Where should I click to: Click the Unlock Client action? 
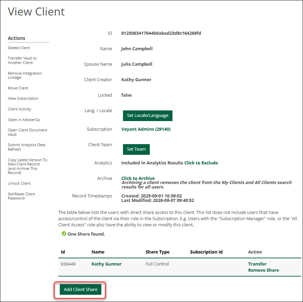click(19, 183)
